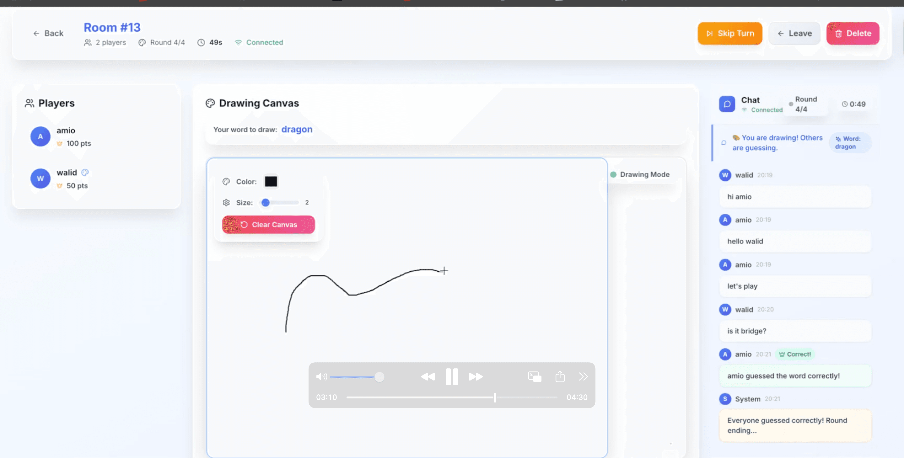Click the 'let's play' chat message
Image resolution: width=904 pixels, height=458 pixels.
(x=795, y=286)
